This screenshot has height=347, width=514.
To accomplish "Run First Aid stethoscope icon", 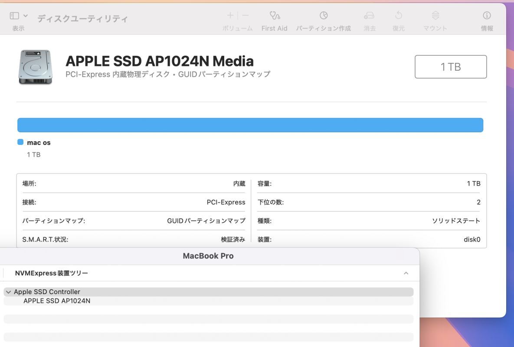I will click(x=275, y=16).
